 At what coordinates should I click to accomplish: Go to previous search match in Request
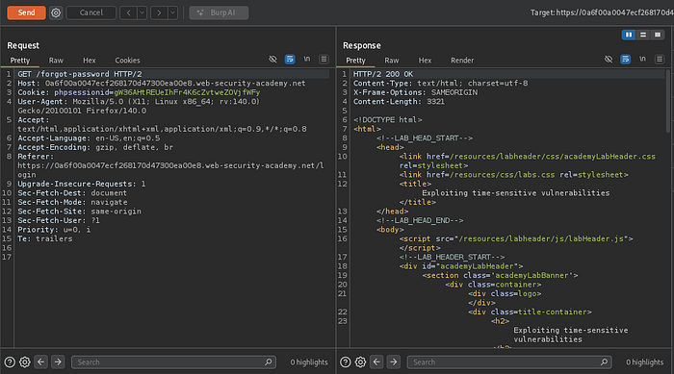[x=40, y=362]
